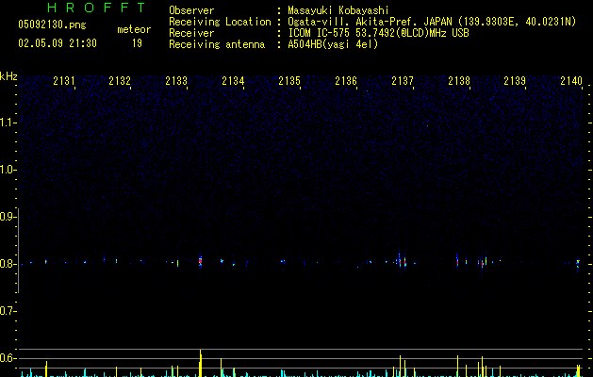Select the ICOM IC-575 receiver text
This screenshot has width=593, height=377.
[x=378, y=33]
